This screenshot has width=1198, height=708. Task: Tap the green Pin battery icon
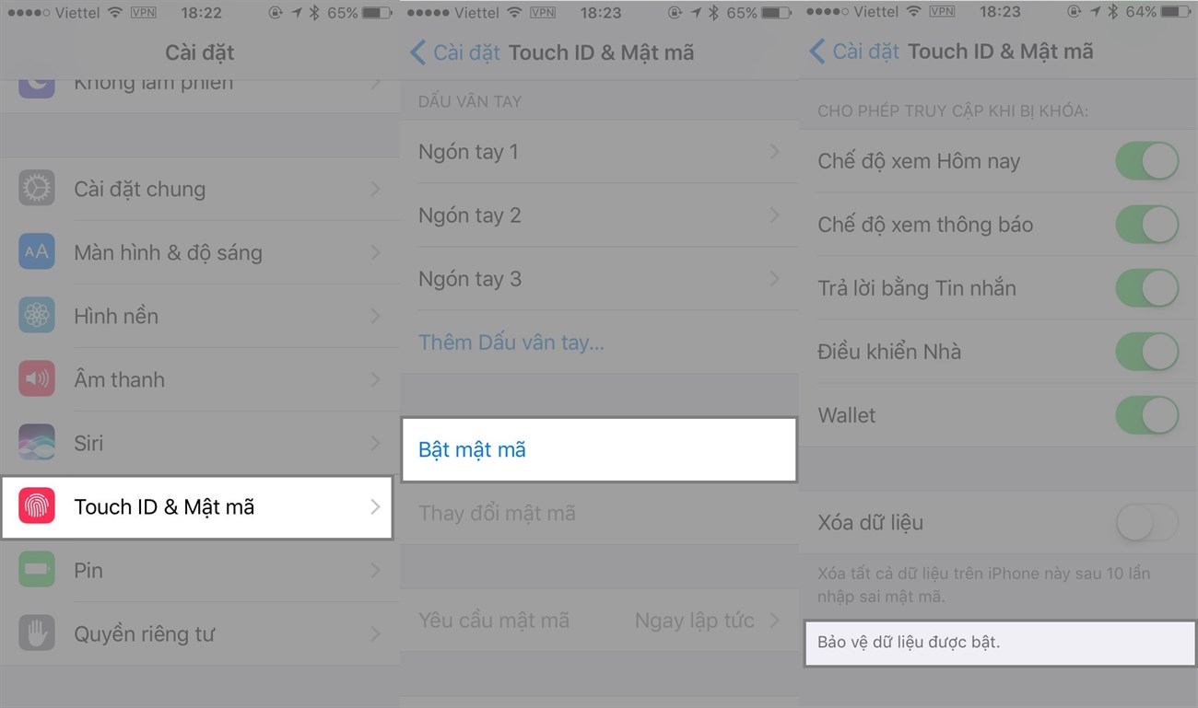coord(37,570)
